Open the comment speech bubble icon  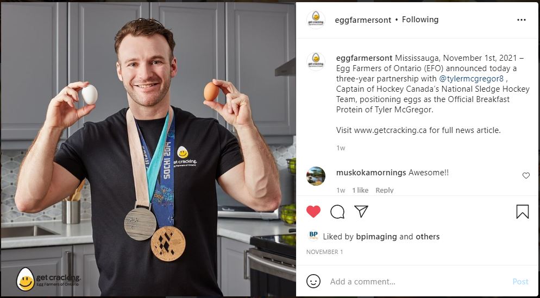[x=337, y=212]
